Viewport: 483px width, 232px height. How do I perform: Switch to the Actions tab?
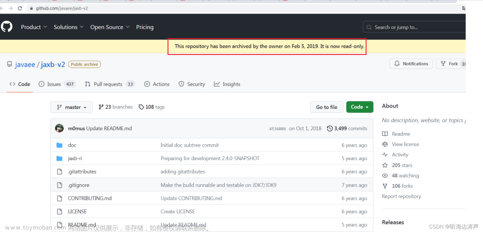157,84
